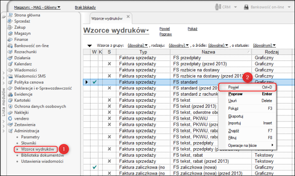Screen dimensions: 295x176
Task: Open Ochrona danych osobowych icon
Action: point(10,106)
